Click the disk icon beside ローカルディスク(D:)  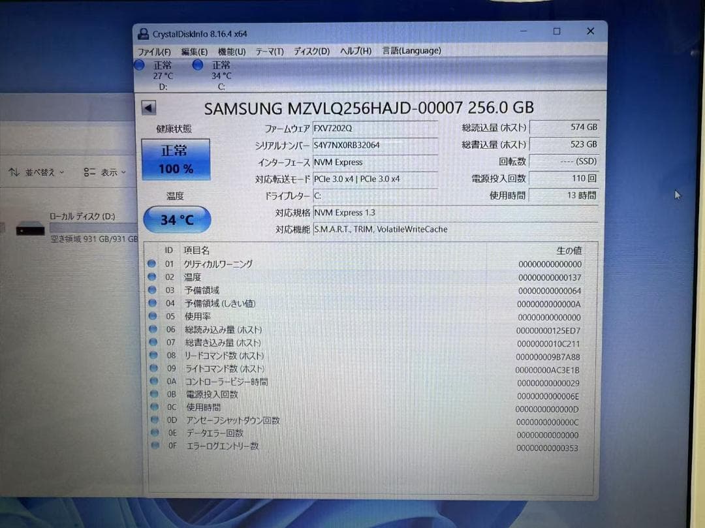click(x=31, y=229)
